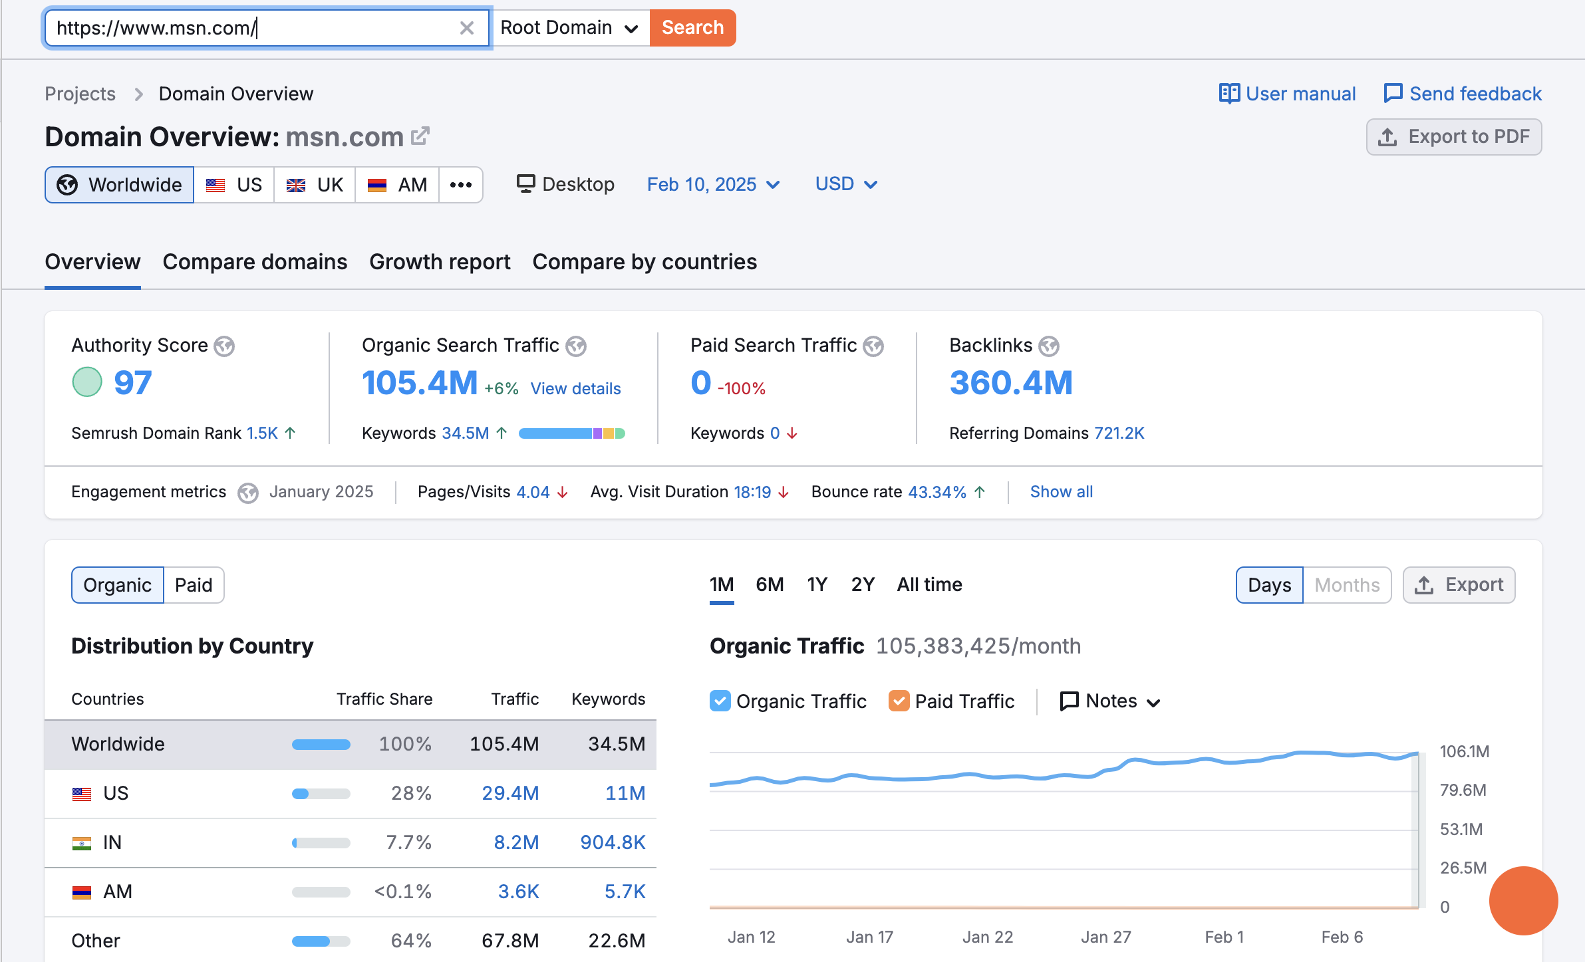Viewport: 1585px width, 962px height.
Task: Click the Send feedback speech bubble icon
Action: point(1392,93)
